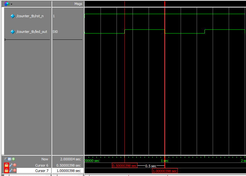Remove Cursor 6 with red minus icon
Screen dimensions: 246x176
coord(14,165)
